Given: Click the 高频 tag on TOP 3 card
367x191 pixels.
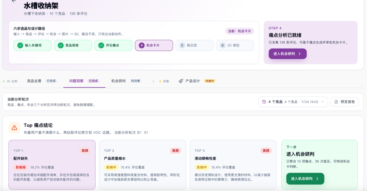Looking at the screenshot, I should pos(266,151).
